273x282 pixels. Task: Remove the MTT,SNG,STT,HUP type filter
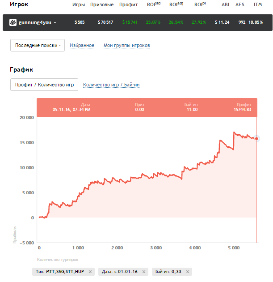(x=90, y=272)
